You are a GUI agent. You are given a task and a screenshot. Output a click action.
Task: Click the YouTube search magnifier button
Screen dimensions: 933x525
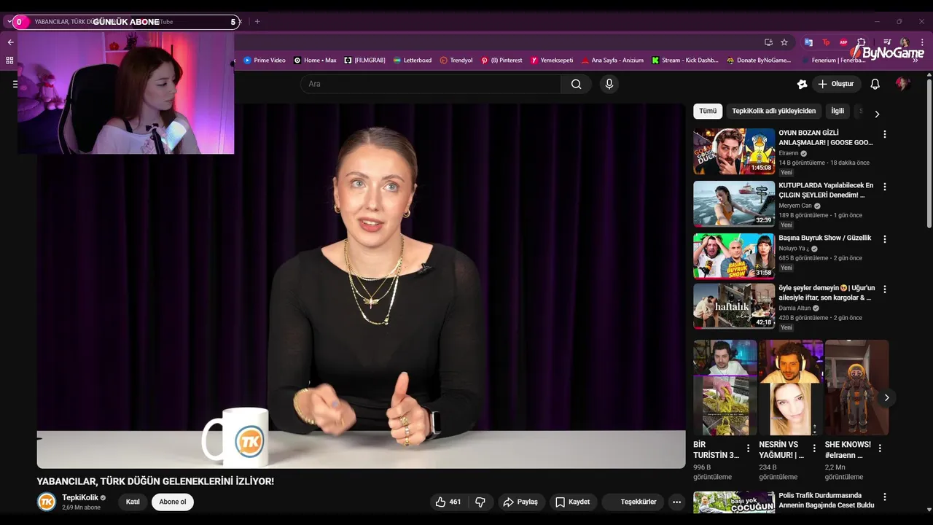point(576,84)
